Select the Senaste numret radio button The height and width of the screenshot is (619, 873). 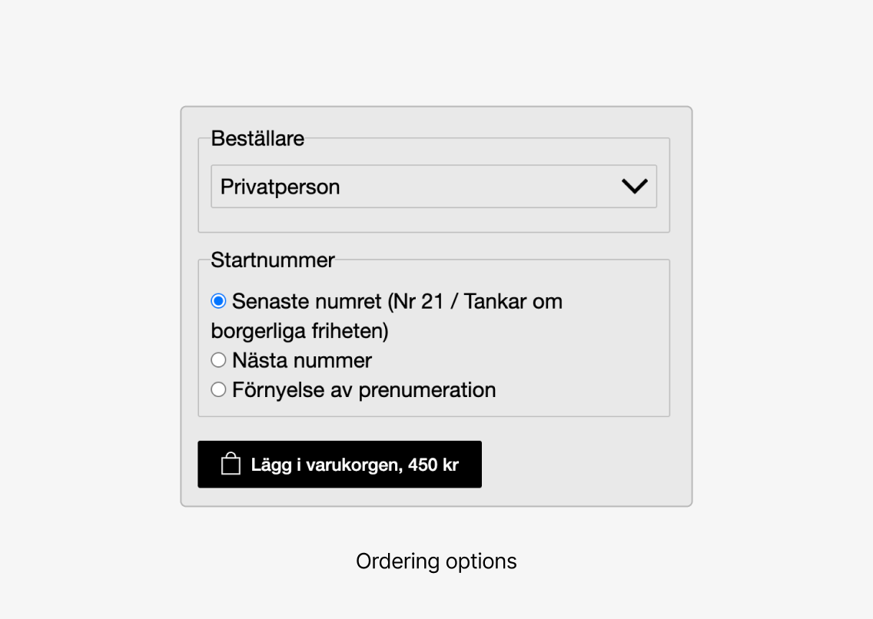coord(218,301)
